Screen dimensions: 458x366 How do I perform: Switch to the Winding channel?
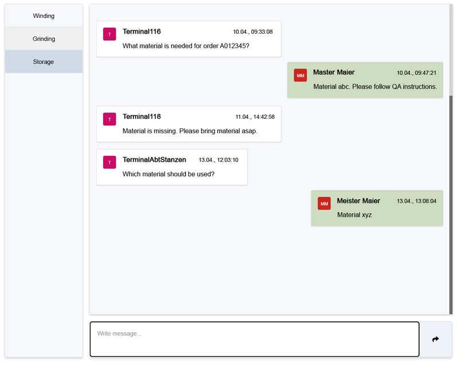click(44, 15)
